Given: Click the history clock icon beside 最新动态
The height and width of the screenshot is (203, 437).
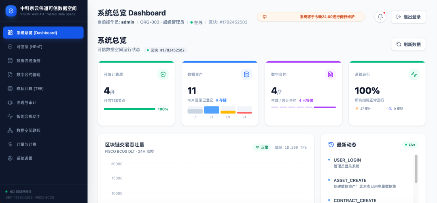Looking at the screenshot, I should (x=331, y=145).
